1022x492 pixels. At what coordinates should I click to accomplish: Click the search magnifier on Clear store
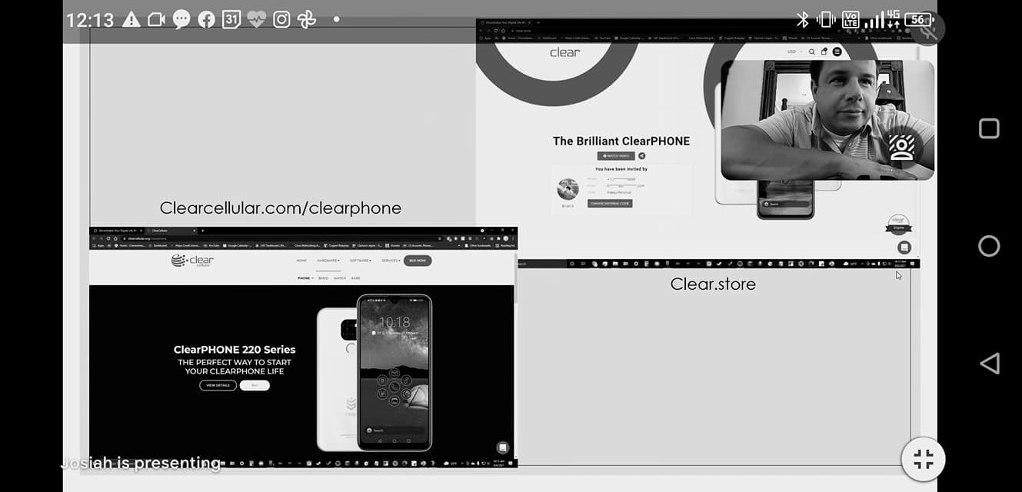point(811,52)
